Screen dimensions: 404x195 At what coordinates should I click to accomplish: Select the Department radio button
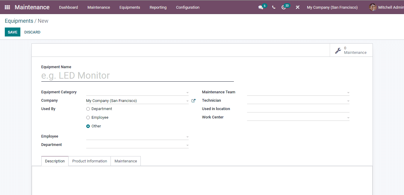pos(88,109)
